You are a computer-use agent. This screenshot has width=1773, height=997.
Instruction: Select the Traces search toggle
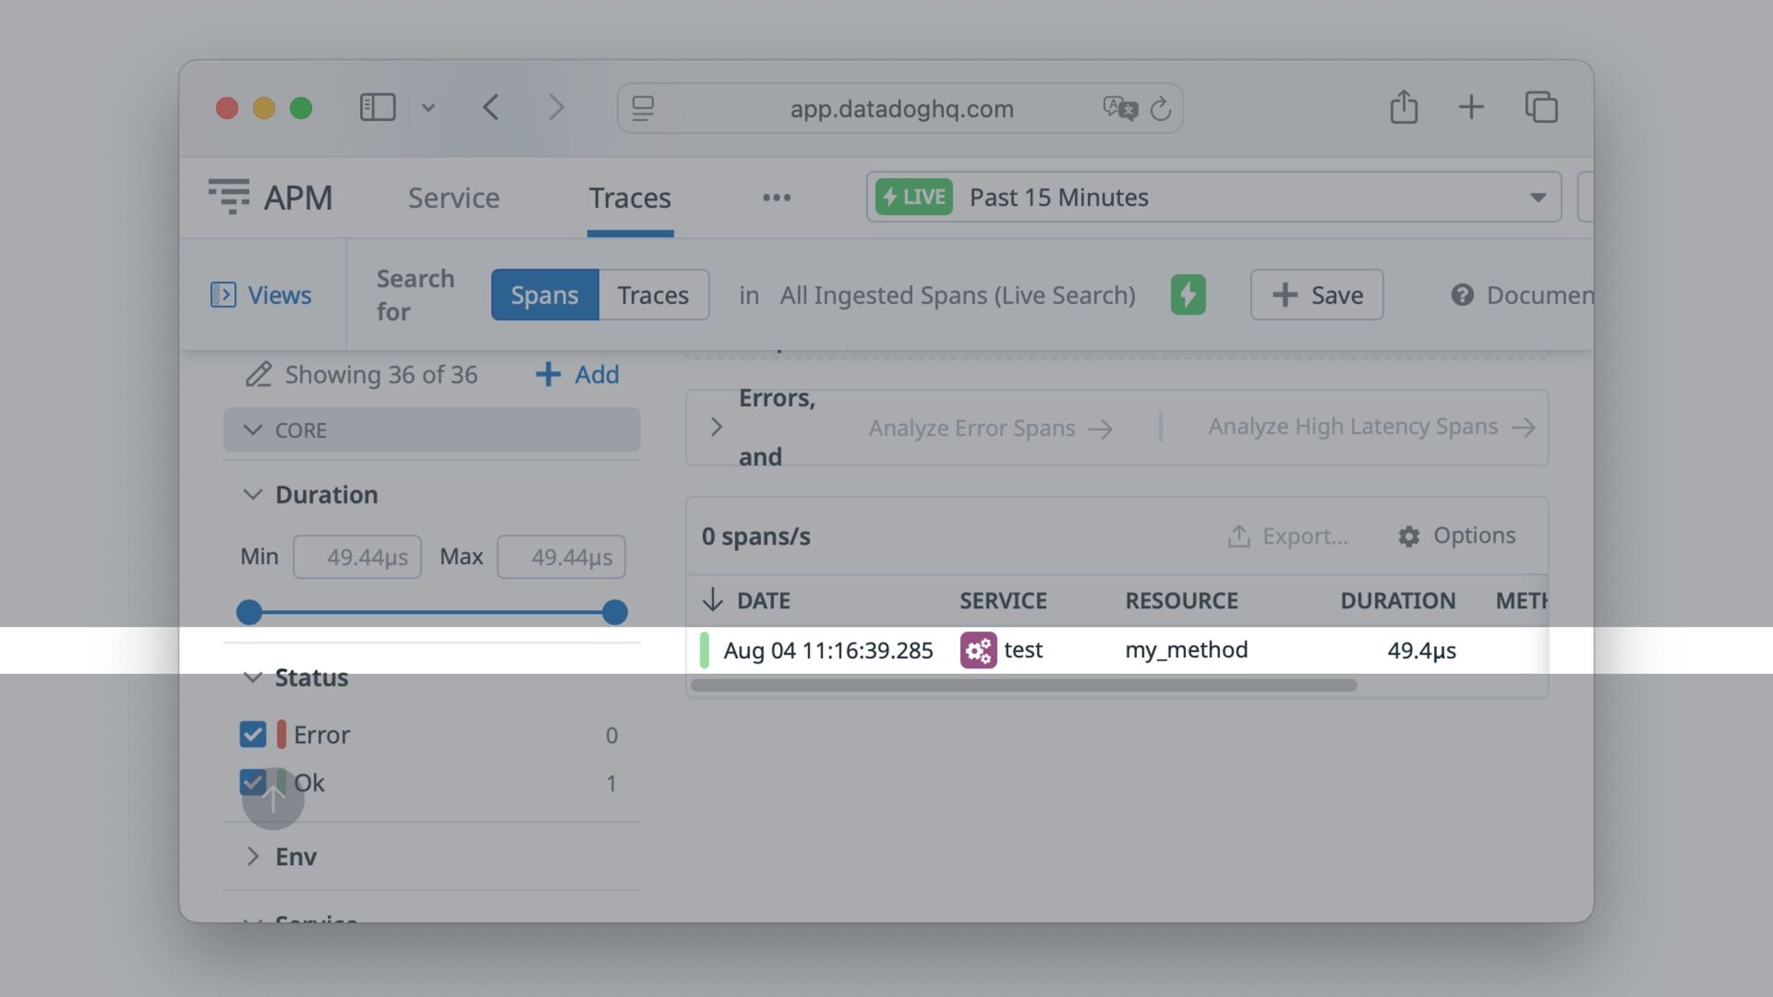[653, 295]
